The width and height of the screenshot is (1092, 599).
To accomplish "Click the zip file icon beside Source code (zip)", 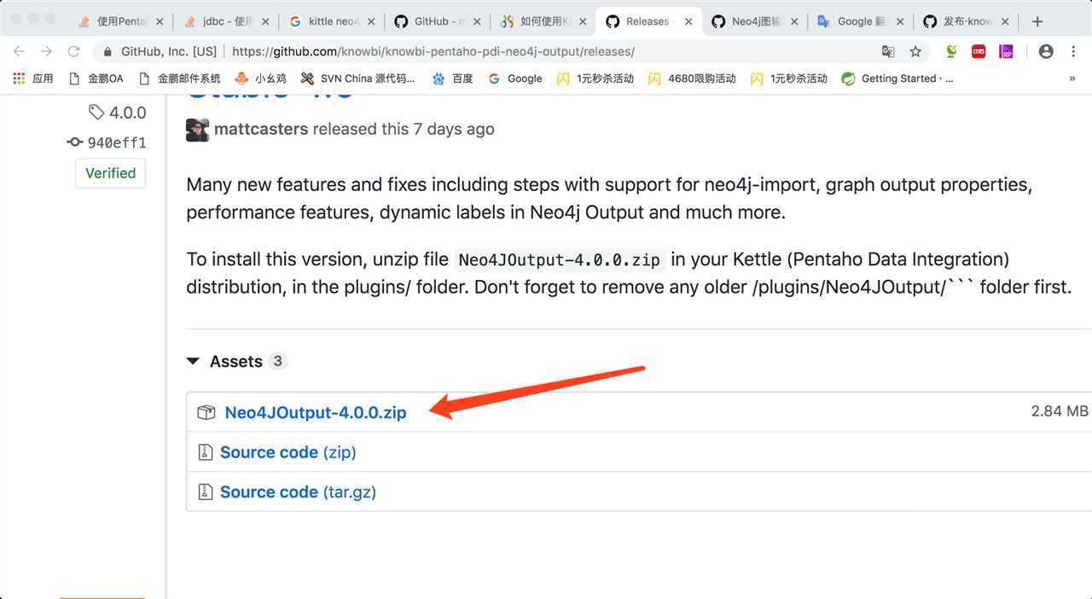I will point(205,452).
